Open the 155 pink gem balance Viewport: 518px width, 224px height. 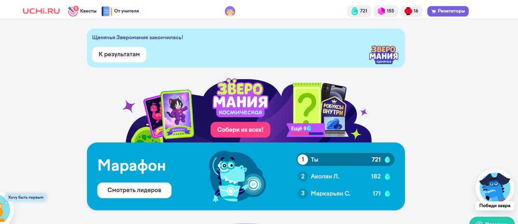(x=386, y=11)
